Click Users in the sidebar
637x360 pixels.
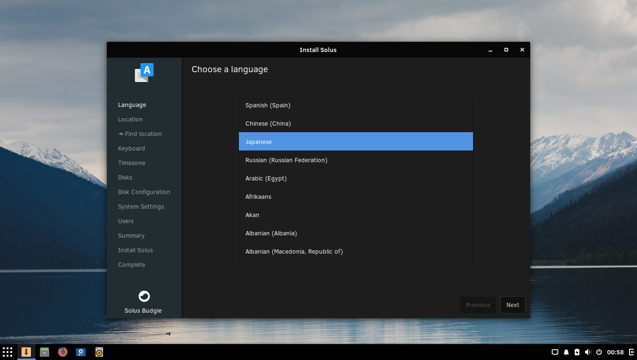click(x=126, y=221)
